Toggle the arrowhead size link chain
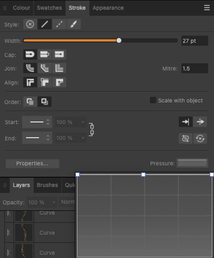The height and width of the screenshot is (258, 214). click(x=92, y=130)
